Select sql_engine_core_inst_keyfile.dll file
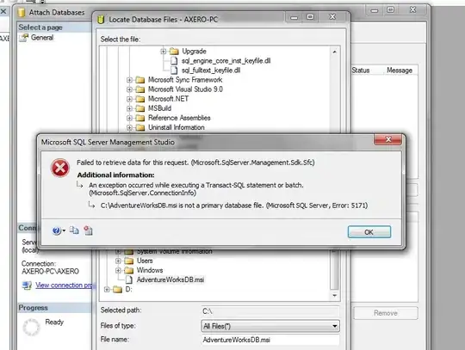Screen dimensions: 465x350 [x=226, y=61]
